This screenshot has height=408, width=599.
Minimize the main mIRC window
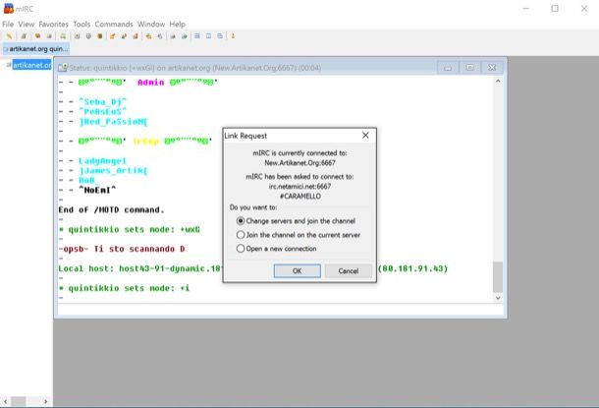coord(526,9)
